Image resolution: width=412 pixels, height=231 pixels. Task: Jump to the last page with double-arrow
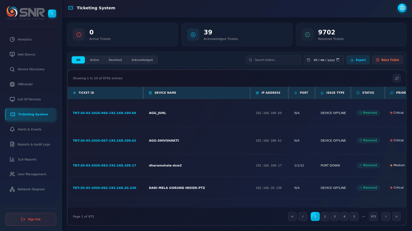coord(396,217)
